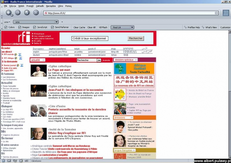Click the rfi favicon in the address bar

tap(46, 13)
